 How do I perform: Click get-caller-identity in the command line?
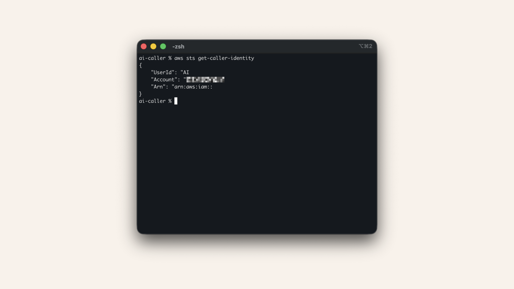226,58
